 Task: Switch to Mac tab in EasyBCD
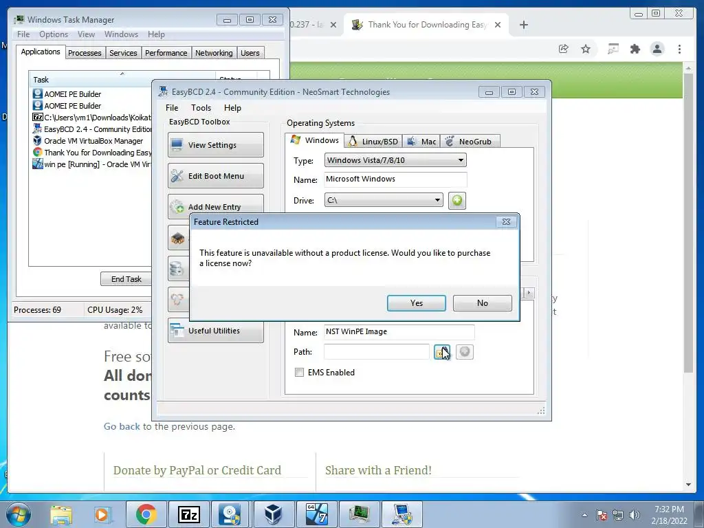421,142
